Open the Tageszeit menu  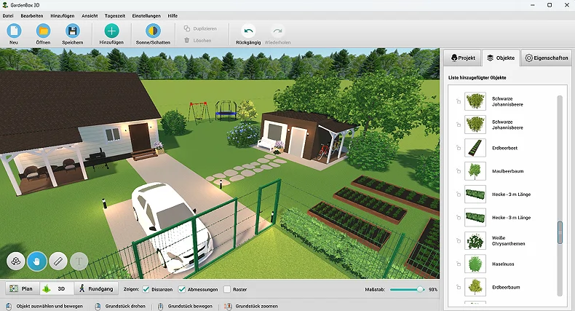115,16
